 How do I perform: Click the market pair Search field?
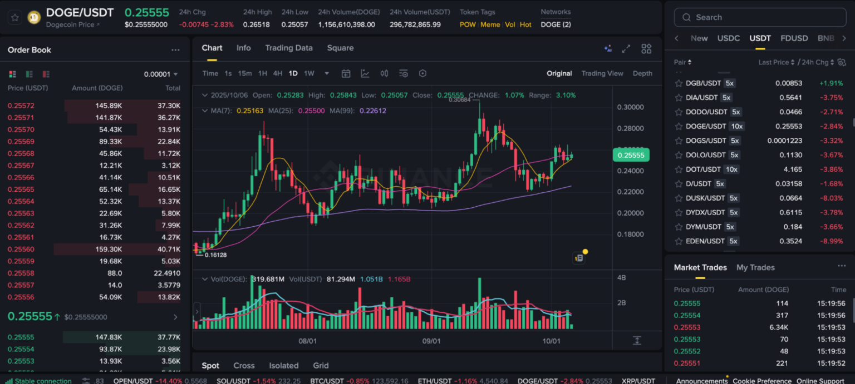760,17
